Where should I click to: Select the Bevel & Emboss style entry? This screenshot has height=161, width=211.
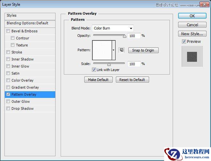click(30, 31)
